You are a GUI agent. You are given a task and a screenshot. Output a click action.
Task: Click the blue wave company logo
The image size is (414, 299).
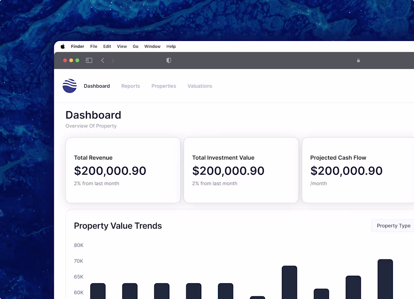point(69,86)
